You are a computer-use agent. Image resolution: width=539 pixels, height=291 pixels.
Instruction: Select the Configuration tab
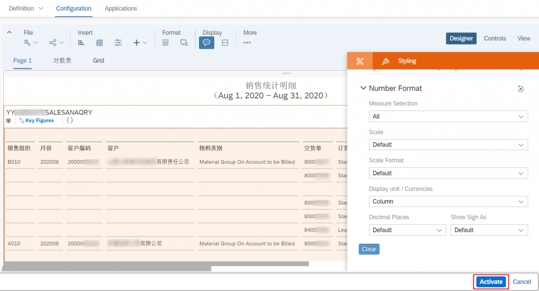[74, 8]
